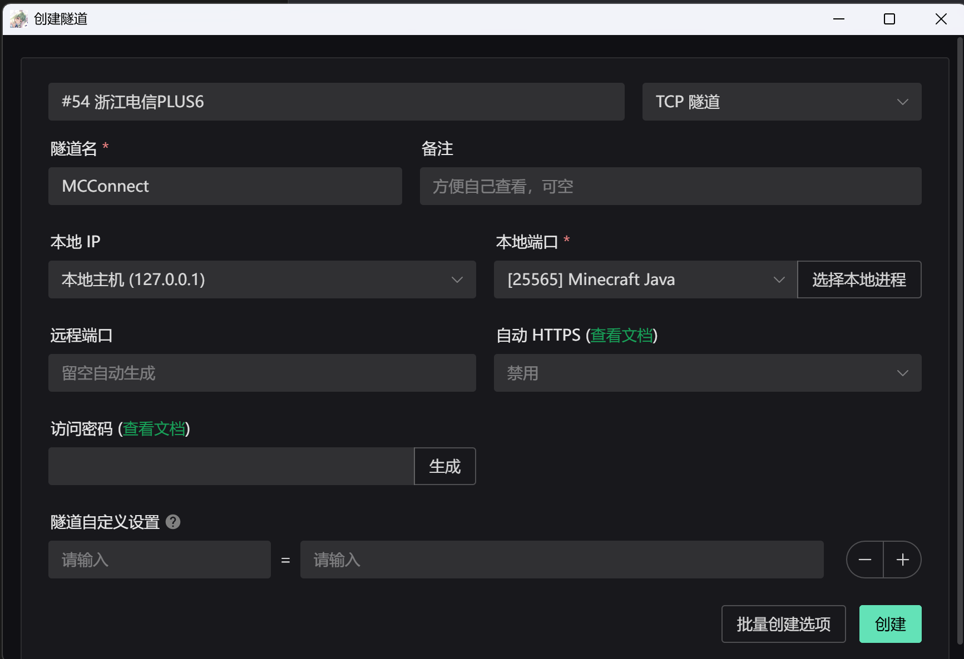The height and width of the screenshot is (659, 964).
Task: Click the help icon beside 隧道自定义设置
Action: click(173, 522)
